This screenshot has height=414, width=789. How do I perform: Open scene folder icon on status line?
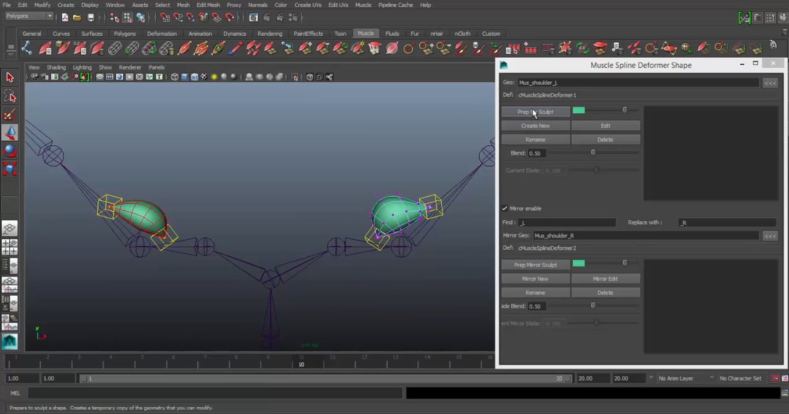click(x=77, y=17)
